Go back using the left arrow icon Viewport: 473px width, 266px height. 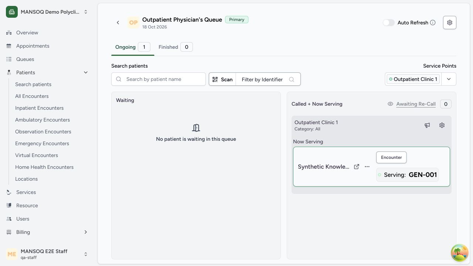(x=118, y=23)
